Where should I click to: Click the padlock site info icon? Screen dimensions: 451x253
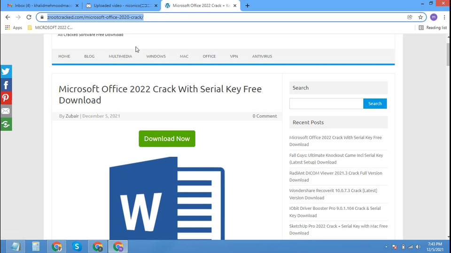click(x=42, y=17)
